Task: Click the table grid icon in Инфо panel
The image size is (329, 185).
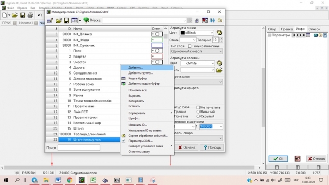Action: [308, 35]
